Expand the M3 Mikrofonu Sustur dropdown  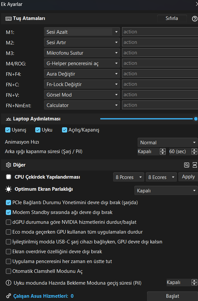[x=82, y=53]
